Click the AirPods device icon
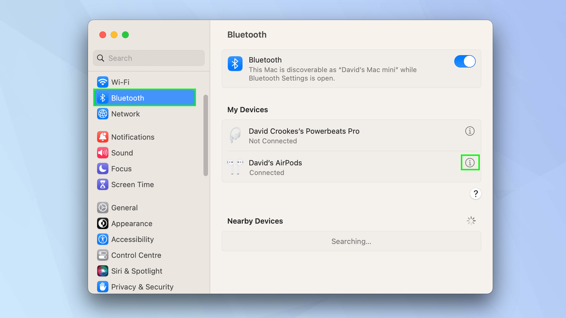The width and height of the screenshot is (566, 318). [x=235, y=167]
